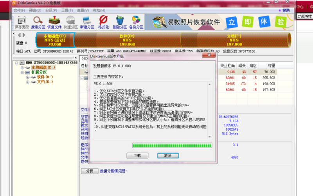Image resolution: width=313 pixels, height=196 pixels.
Task: Click the 34985 end cylinder cell
Action: point(230,84)
